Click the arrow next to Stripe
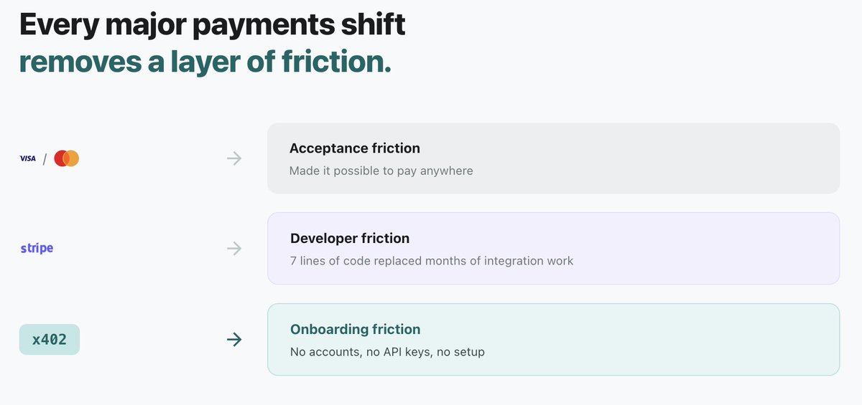The width and height of the screenshot is (862, 405). (234, 249)
